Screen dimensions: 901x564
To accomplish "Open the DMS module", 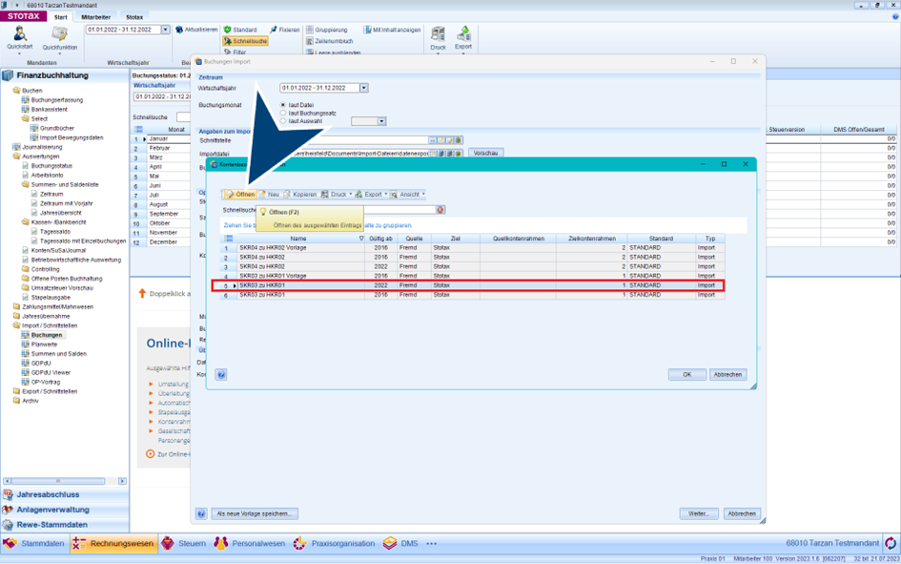I will tap(390, 544).
